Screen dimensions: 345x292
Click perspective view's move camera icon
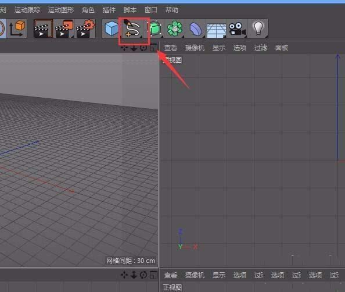click(x=124, y=48)
